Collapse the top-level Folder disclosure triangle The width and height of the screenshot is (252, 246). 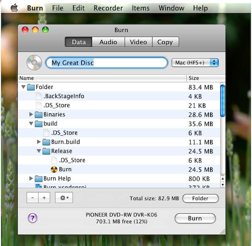click(x=23, y=87)
